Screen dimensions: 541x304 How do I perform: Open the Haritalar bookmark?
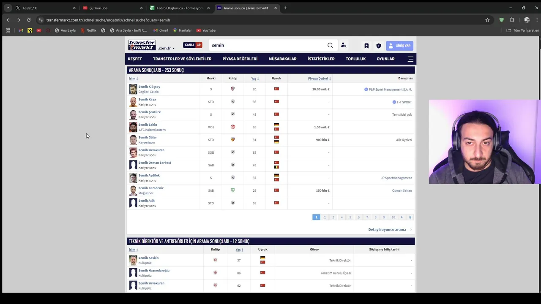pos(183,30)
